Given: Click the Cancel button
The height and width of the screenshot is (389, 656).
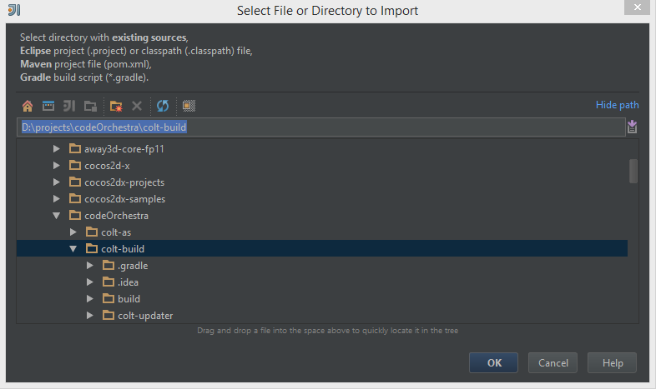Looking at the screenshot, I should pyautogui.click(x=553, y=363).
